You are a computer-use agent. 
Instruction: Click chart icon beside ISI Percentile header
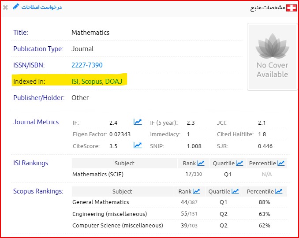pyautogui.click(x=280, y=163)
